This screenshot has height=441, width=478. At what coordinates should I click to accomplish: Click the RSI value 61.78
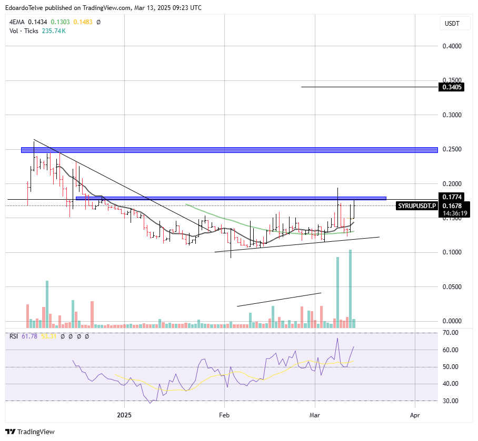click(x=29, y=336)
